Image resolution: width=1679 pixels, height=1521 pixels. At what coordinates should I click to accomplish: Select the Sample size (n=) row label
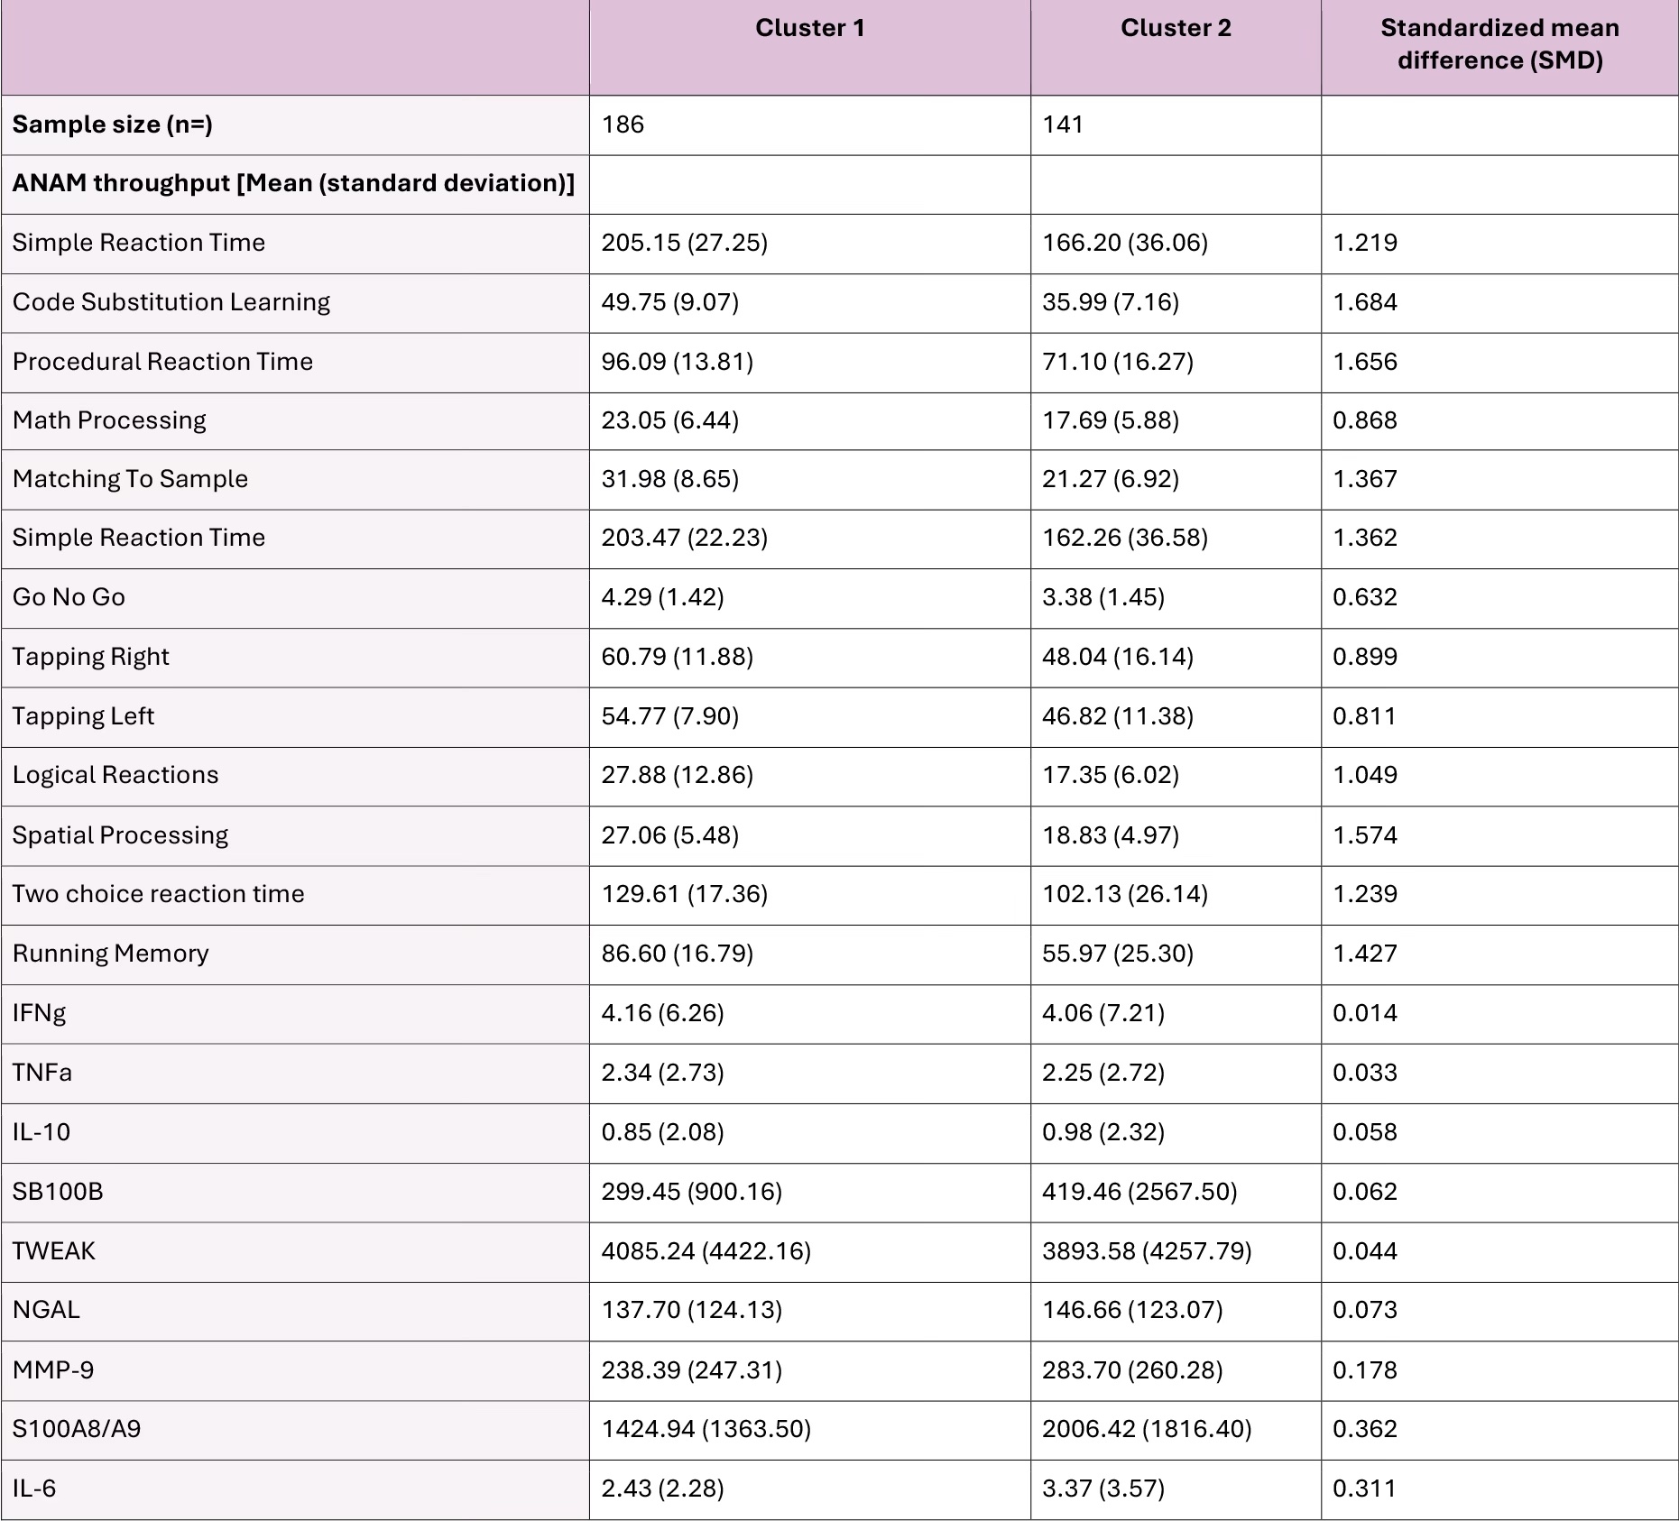[x=113, y=124]
